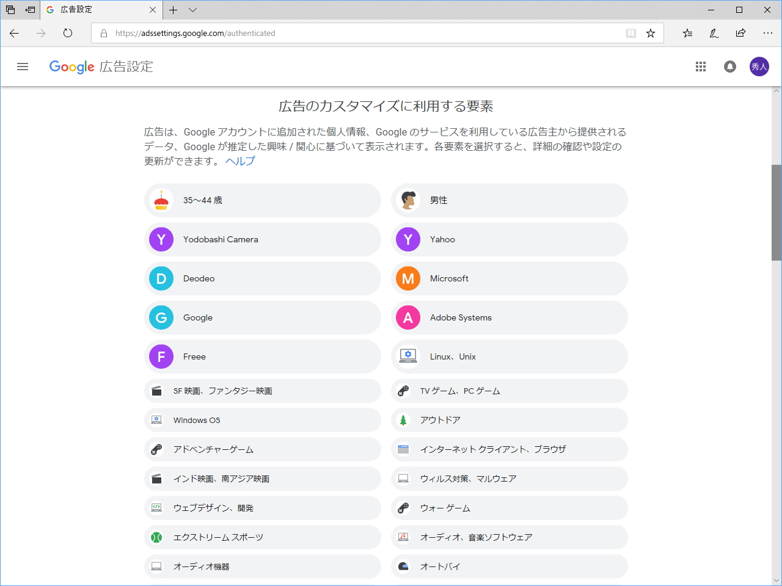Open the アドベンチャーゲーム interest
This screenshot has height=586, width=782.
click(x=263, y=449)
